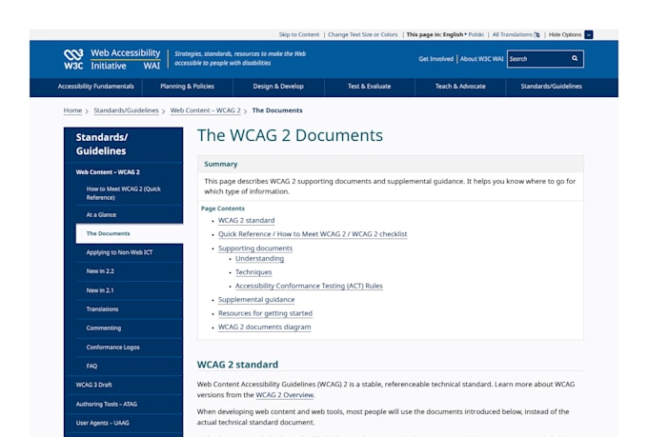The image size is (648, 437).
Task: Open User Agents – UAAG sidebar item
Action: pos(102,423)
